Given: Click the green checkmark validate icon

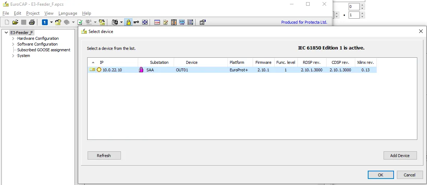Looking at the screenshot, I should click(x=80, y=22).
